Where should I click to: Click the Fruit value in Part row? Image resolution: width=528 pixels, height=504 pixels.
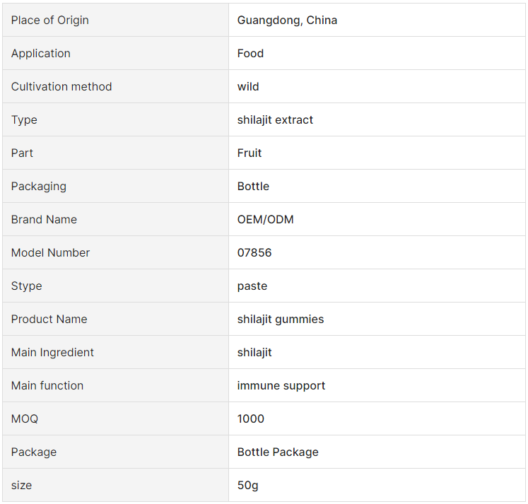(250, 153)
